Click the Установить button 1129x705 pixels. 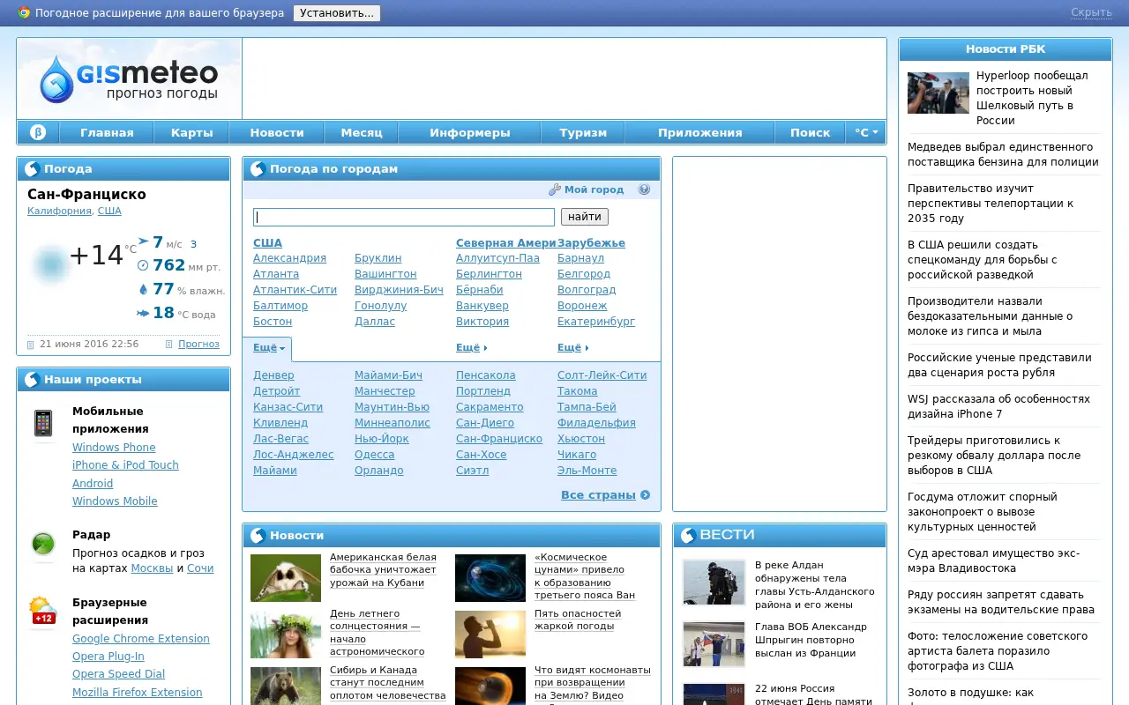coord(337,13)
